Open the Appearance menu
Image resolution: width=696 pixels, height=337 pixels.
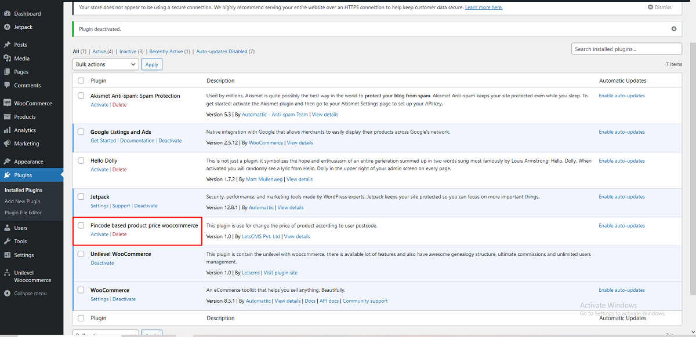coord(29,161)
